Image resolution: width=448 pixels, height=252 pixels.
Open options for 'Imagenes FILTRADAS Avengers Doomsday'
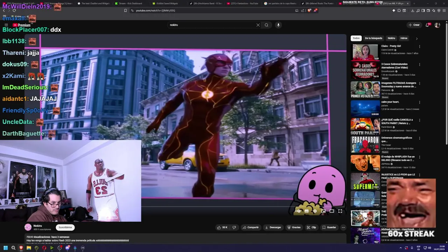pyautogui.click(x=419, y=84)
